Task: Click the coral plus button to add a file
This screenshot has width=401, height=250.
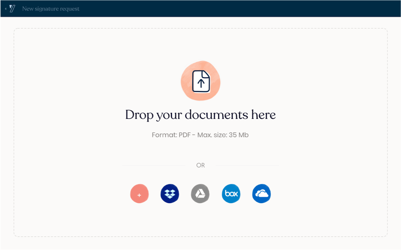Action: [139, 194]
